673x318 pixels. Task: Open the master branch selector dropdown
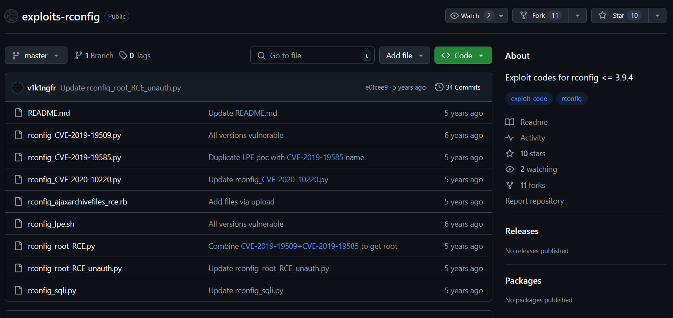[36, 55]
